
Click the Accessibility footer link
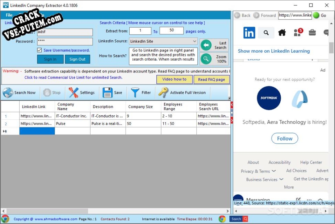pos(280,162)
